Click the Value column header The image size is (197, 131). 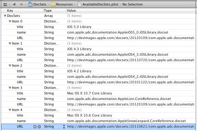(x=123, y=10)
